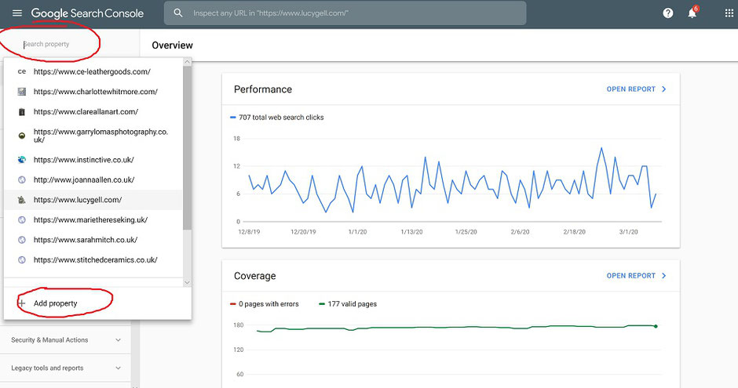The image size is (738, 388).
Task: Expand Legacy tools and reports chevron
Action: [x=118, y=368]
